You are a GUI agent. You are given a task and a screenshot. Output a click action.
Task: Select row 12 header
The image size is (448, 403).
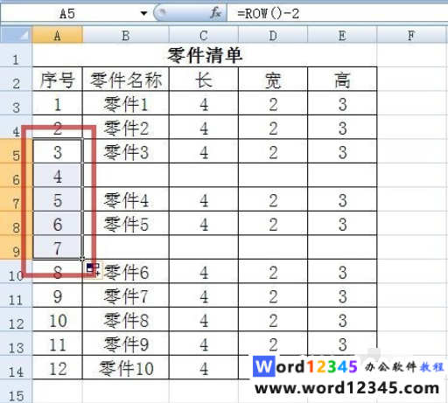[x=16, y=319]
